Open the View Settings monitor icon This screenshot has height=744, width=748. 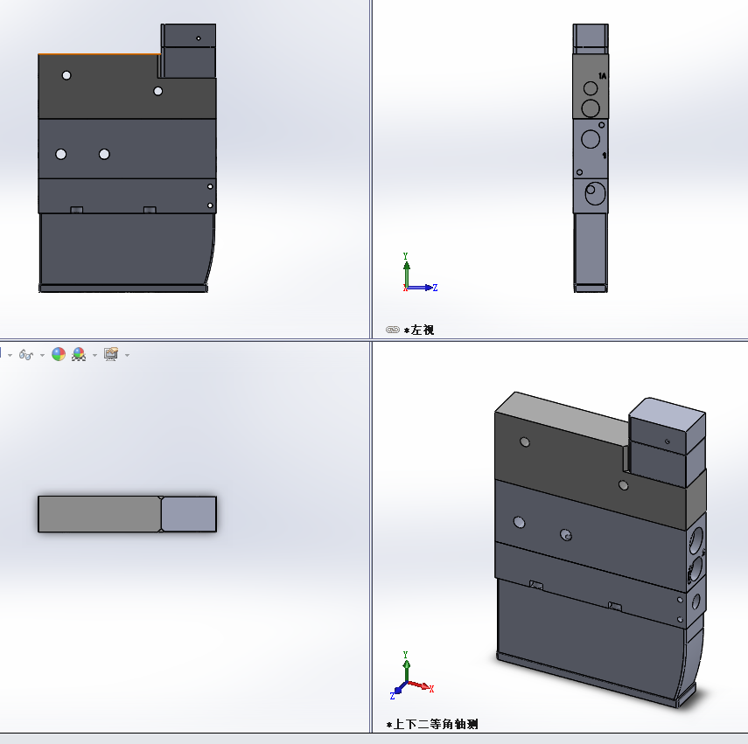(x=111, y=354)
